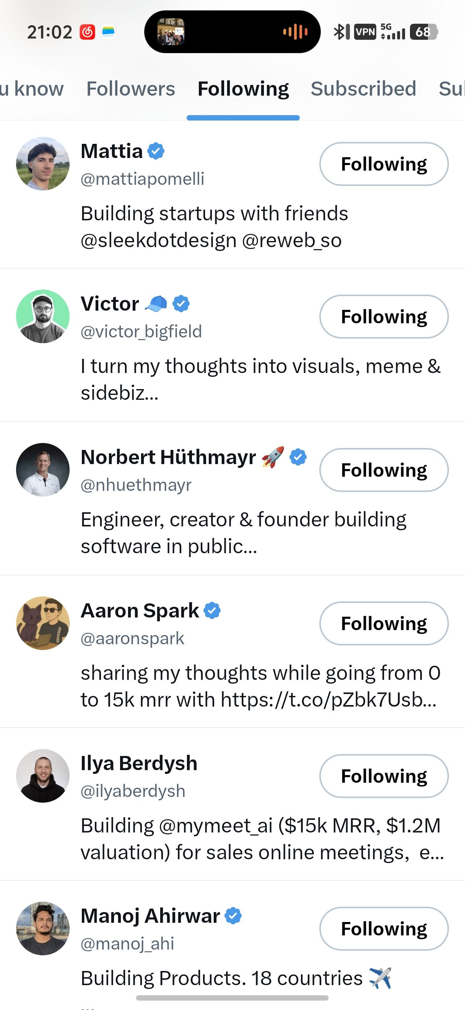The width and height of the screenshot is (465, 1010).
Task: Tap Norbert Hüthmayr's verified badge
Action: coord(298,457)
